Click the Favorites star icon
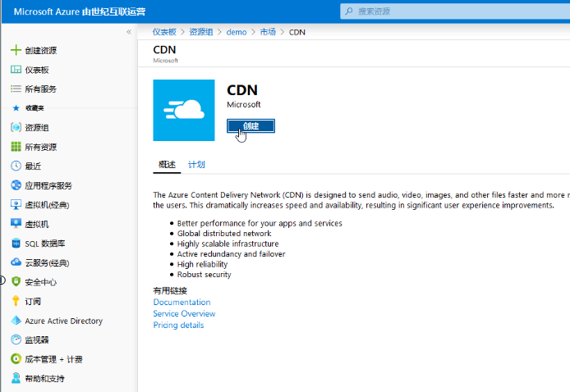 click(16, 107)
